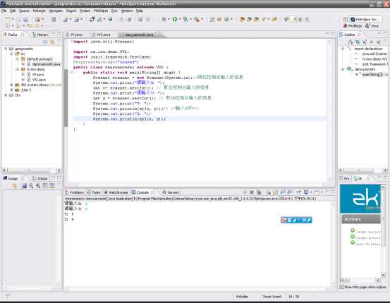Image resolution: width=390 pixels, height=303 pixels.
Task: Click the ZK logo banner
Action: click(x=360, y=199)
